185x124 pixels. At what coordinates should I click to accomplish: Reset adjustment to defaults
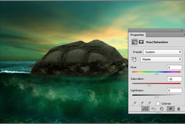click(161, 109)
